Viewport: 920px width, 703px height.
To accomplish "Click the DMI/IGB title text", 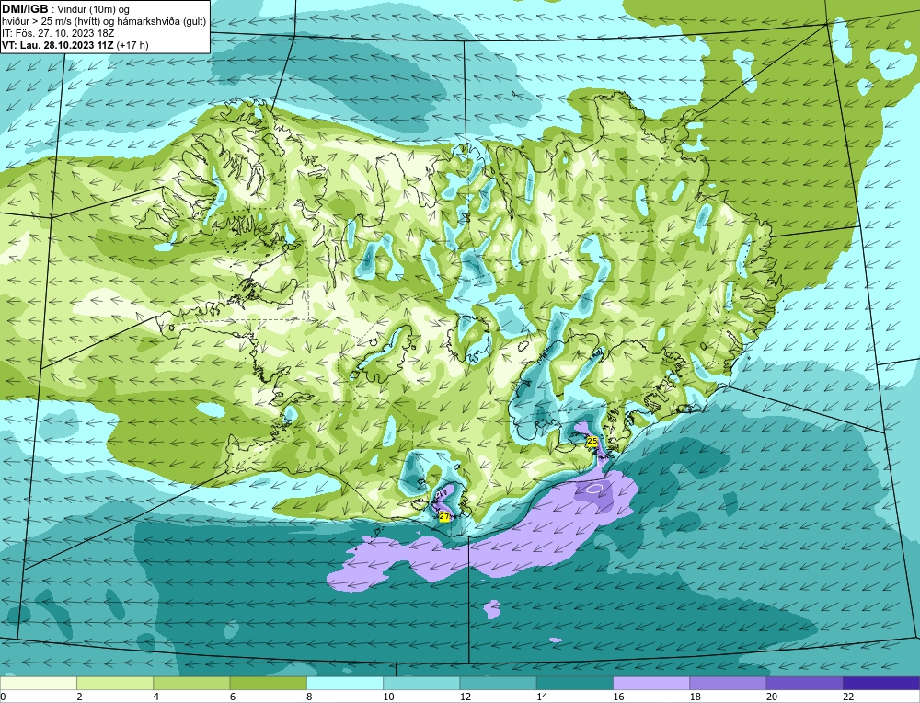I will tap(25, 9).
